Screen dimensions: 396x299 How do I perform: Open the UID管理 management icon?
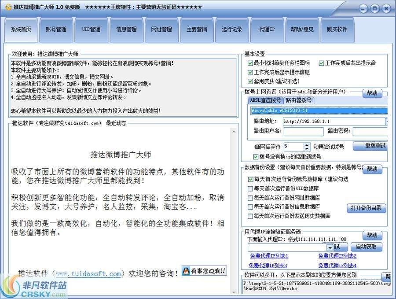pos(91,29)
